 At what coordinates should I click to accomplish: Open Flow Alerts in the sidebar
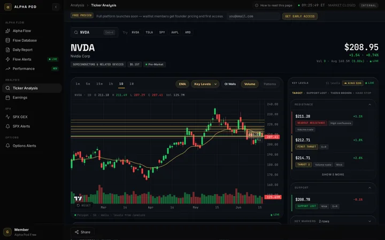(x=32, y=59)
